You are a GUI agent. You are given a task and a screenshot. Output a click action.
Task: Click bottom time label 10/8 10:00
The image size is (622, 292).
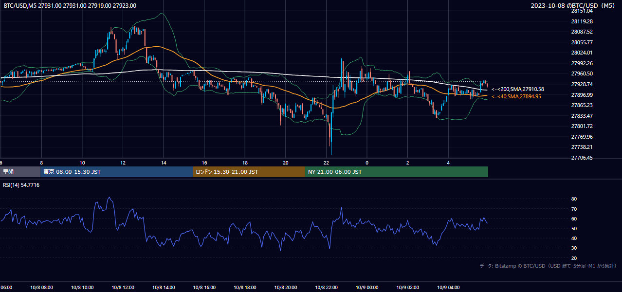pyautogui.click(x=82, y=288)
